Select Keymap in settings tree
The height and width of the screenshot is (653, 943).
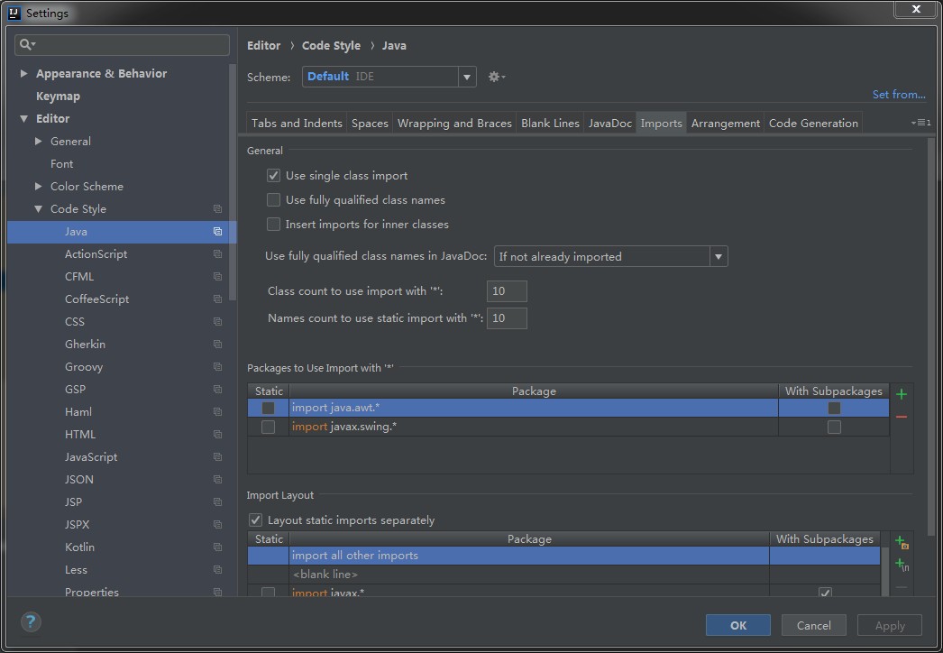pos(58,97)
